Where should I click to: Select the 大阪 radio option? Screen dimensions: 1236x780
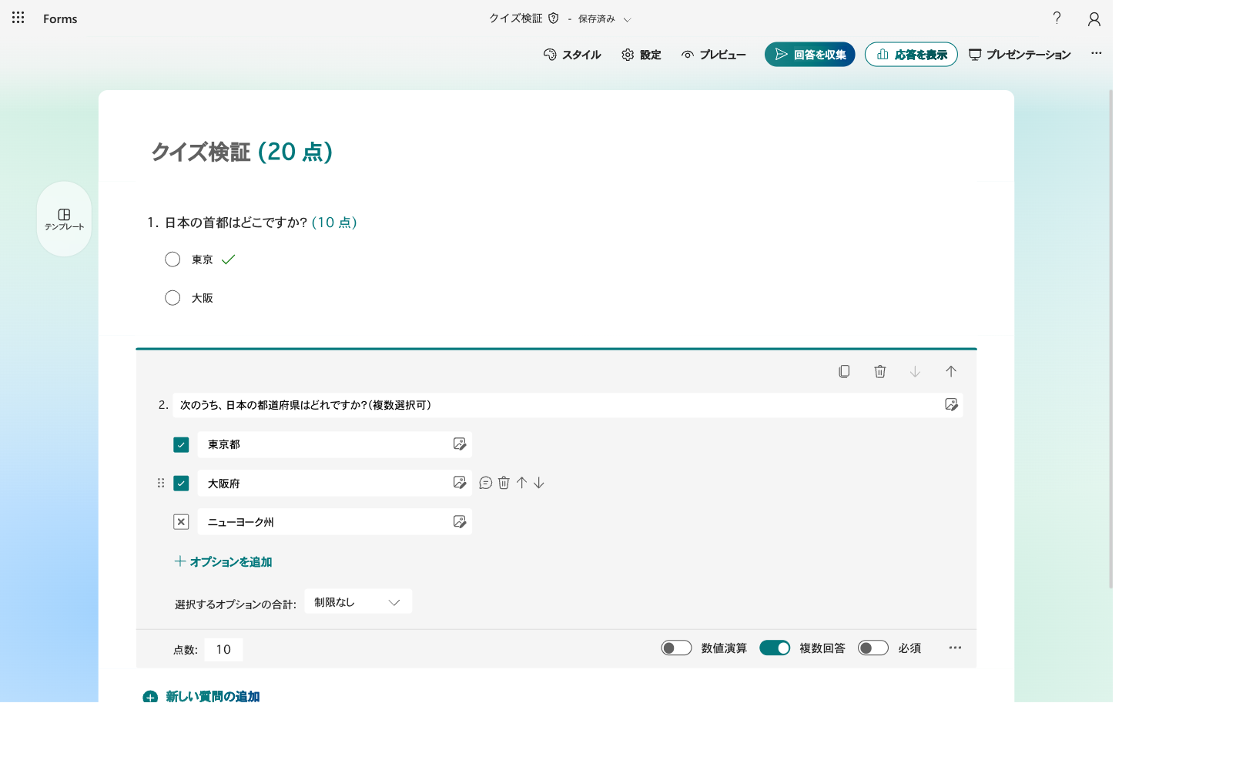[x=173, y=298]
